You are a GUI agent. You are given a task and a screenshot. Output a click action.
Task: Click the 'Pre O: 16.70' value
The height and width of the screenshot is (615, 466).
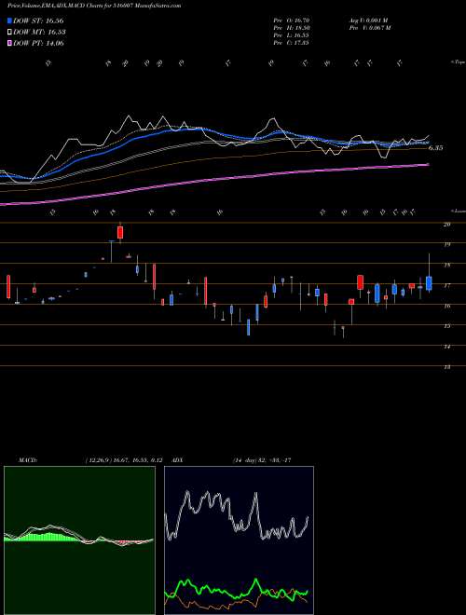coord(291,20)
